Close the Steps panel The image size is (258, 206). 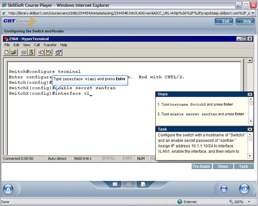(250, 94)
